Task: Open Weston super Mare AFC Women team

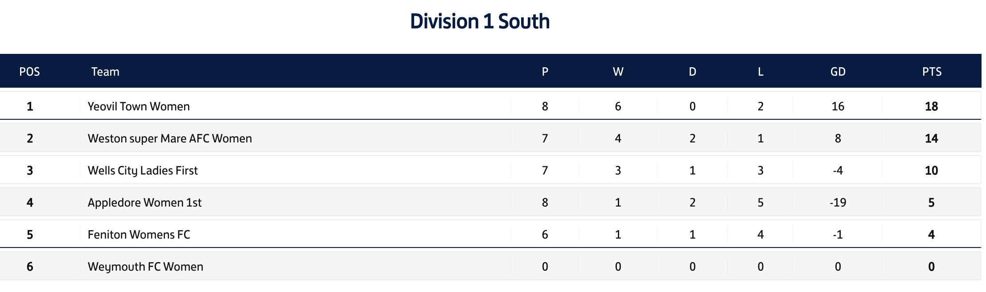Action: pyautogui.click(x=169, y=138)
